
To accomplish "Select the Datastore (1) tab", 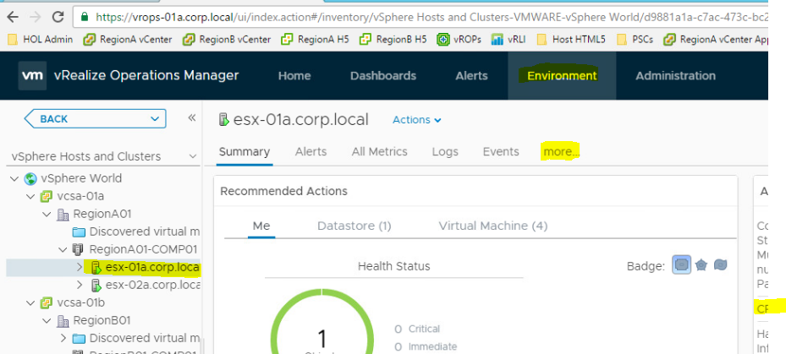I will 354,226.
